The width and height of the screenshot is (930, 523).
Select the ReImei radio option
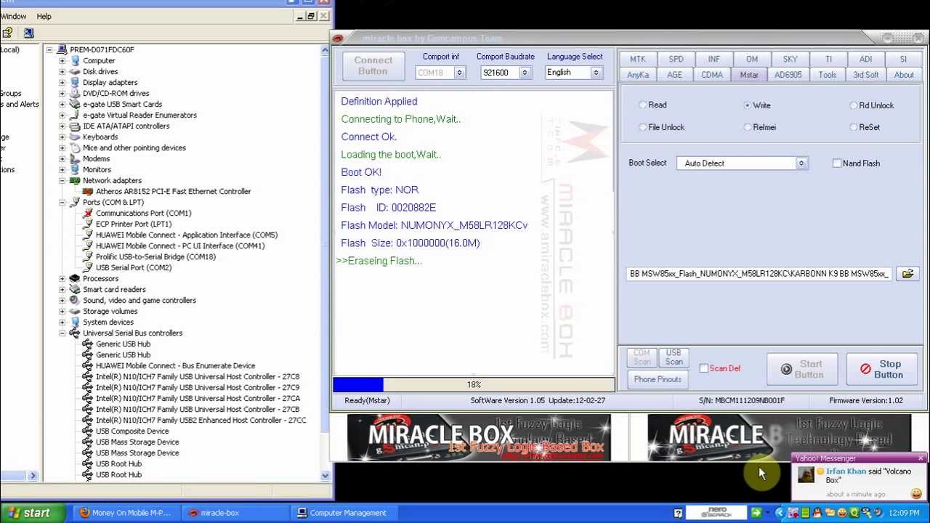[x=748, y=127]
